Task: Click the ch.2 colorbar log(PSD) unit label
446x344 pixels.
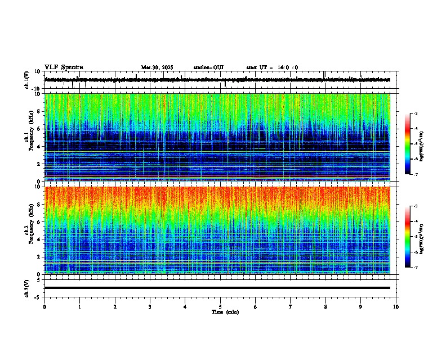Action: tap(422, 239)
